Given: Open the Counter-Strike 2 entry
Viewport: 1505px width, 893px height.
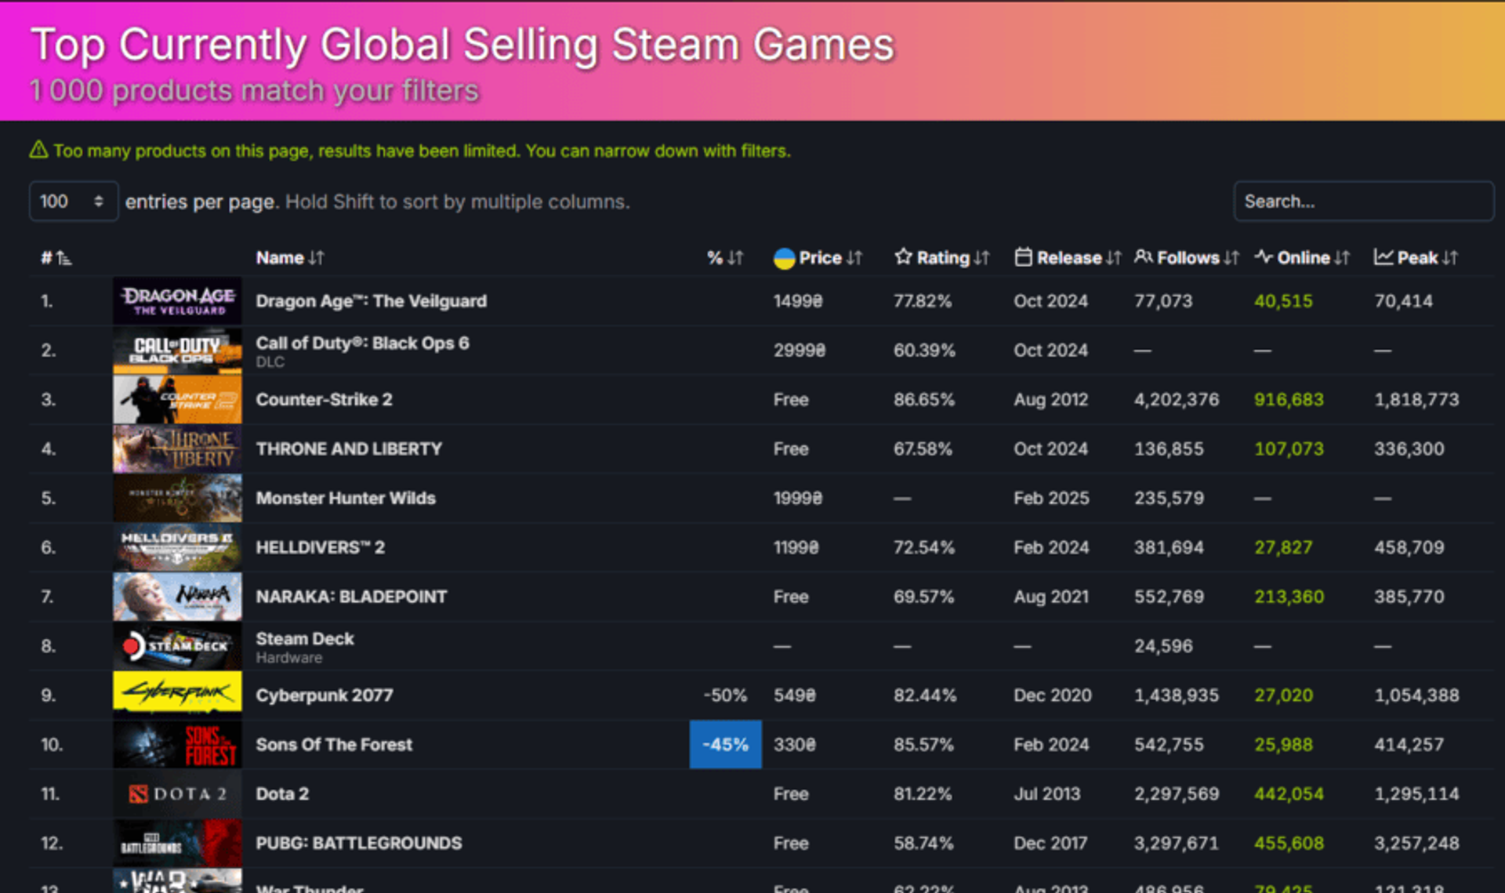Looking at the screenshot, I should pos(324,400).
